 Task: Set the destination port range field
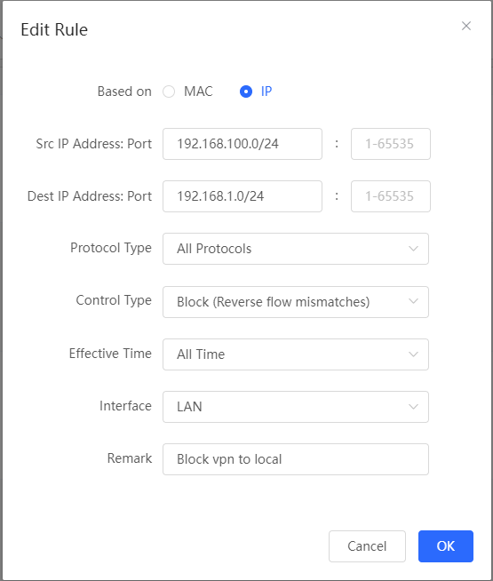click(390, 196)
